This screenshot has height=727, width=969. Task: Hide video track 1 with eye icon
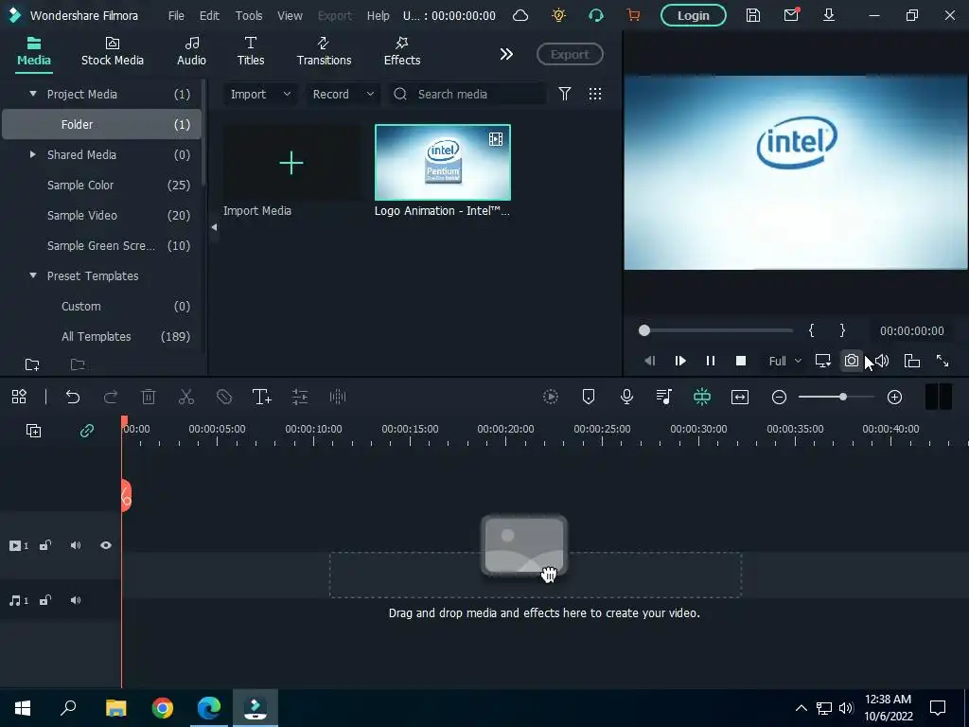point(106,545)
